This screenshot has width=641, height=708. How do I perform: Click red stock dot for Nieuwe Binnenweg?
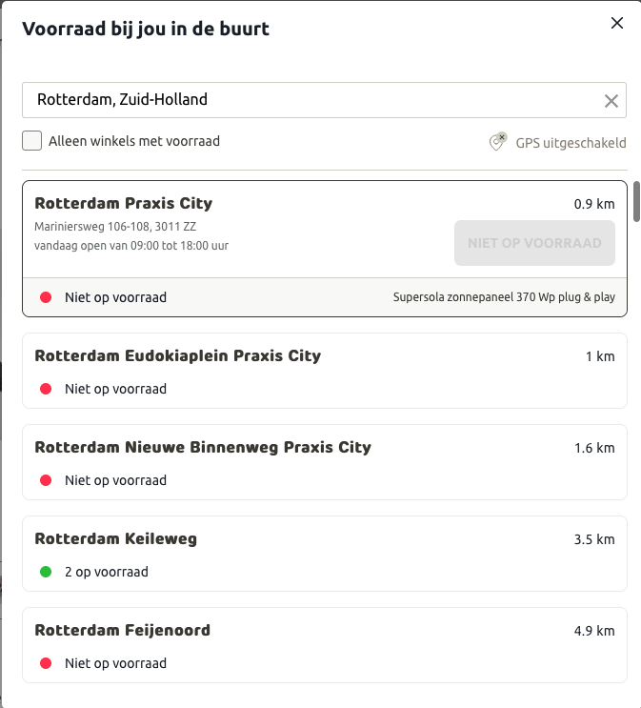point(45,480)
